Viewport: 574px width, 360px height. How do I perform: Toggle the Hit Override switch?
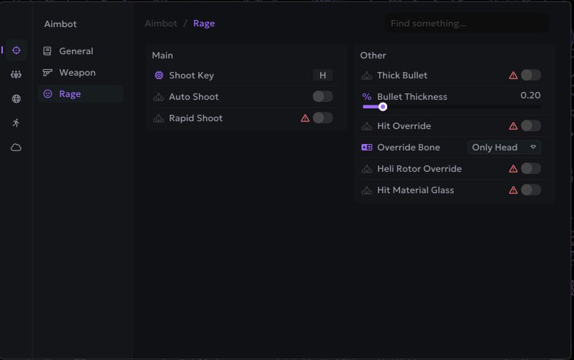point(531,126)
